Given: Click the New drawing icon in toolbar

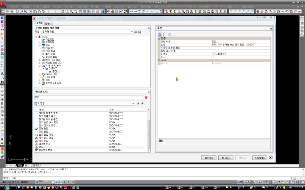Looking at the screenshot, I should click(4, 12).
